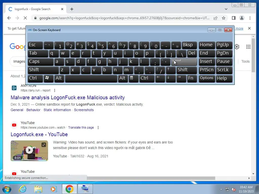
Task: Click the Esc key on On-Screen Keyboard
Action: tap(35, 45)
